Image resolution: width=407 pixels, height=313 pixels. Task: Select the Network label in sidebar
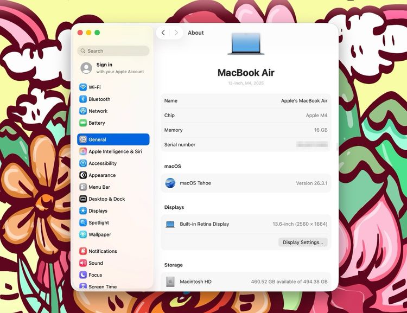pos(98,111)
